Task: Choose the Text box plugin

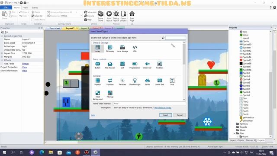Action: click(x=160, y=65)
